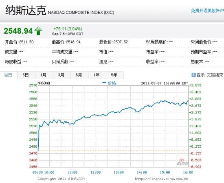Image resolution: width=224 pixels, height=183 pixels.
Task: Click the 总股本 field
Action: pos(200,62)
